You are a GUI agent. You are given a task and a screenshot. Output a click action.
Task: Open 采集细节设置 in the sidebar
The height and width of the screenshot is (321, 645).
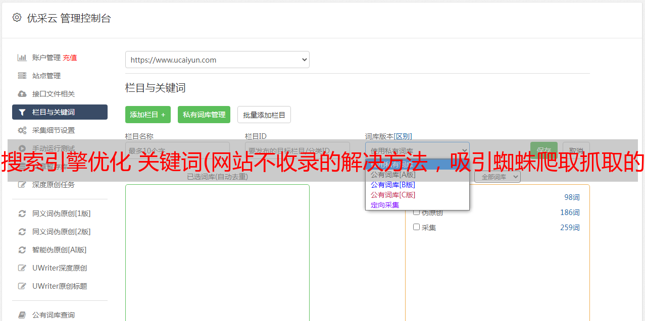[54, 130]
